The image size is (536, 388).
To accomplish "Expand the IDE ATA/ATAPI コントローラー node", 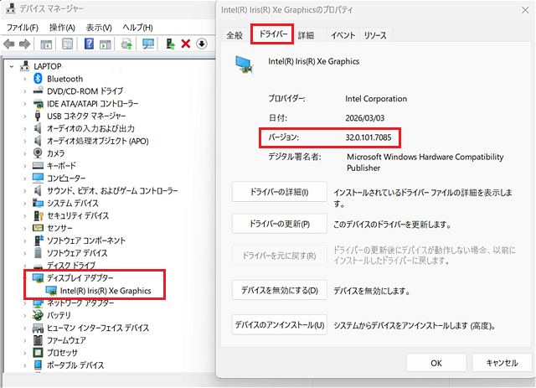I will pos(25,104).
